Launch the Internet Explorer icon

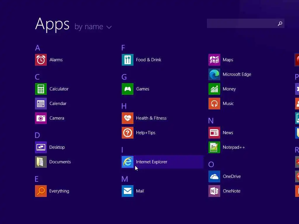tap(128, 162)
